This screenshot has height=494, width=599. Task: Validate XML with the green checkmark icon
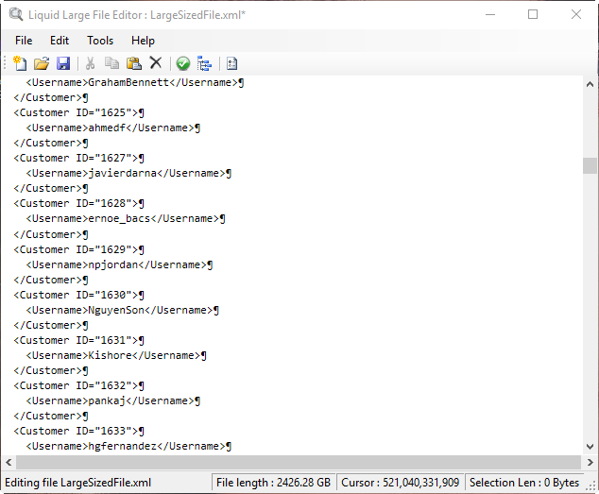point(183,63)
